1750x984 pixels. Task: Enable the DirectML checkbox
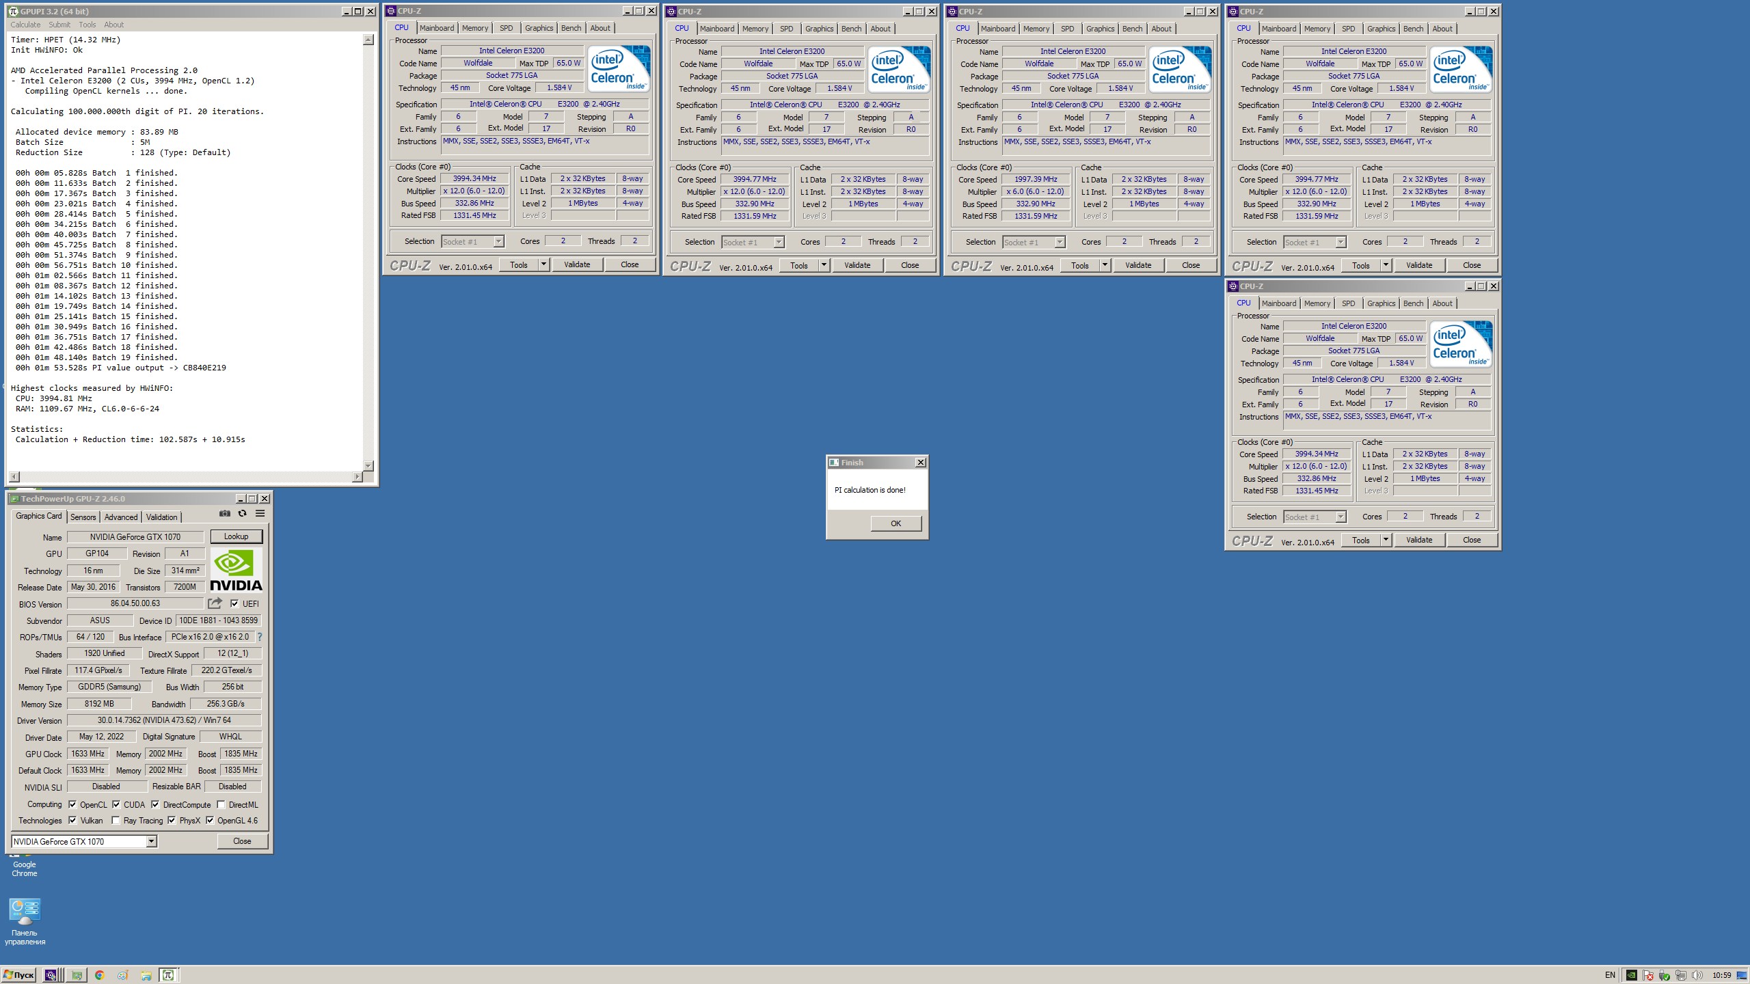point(221,804)
